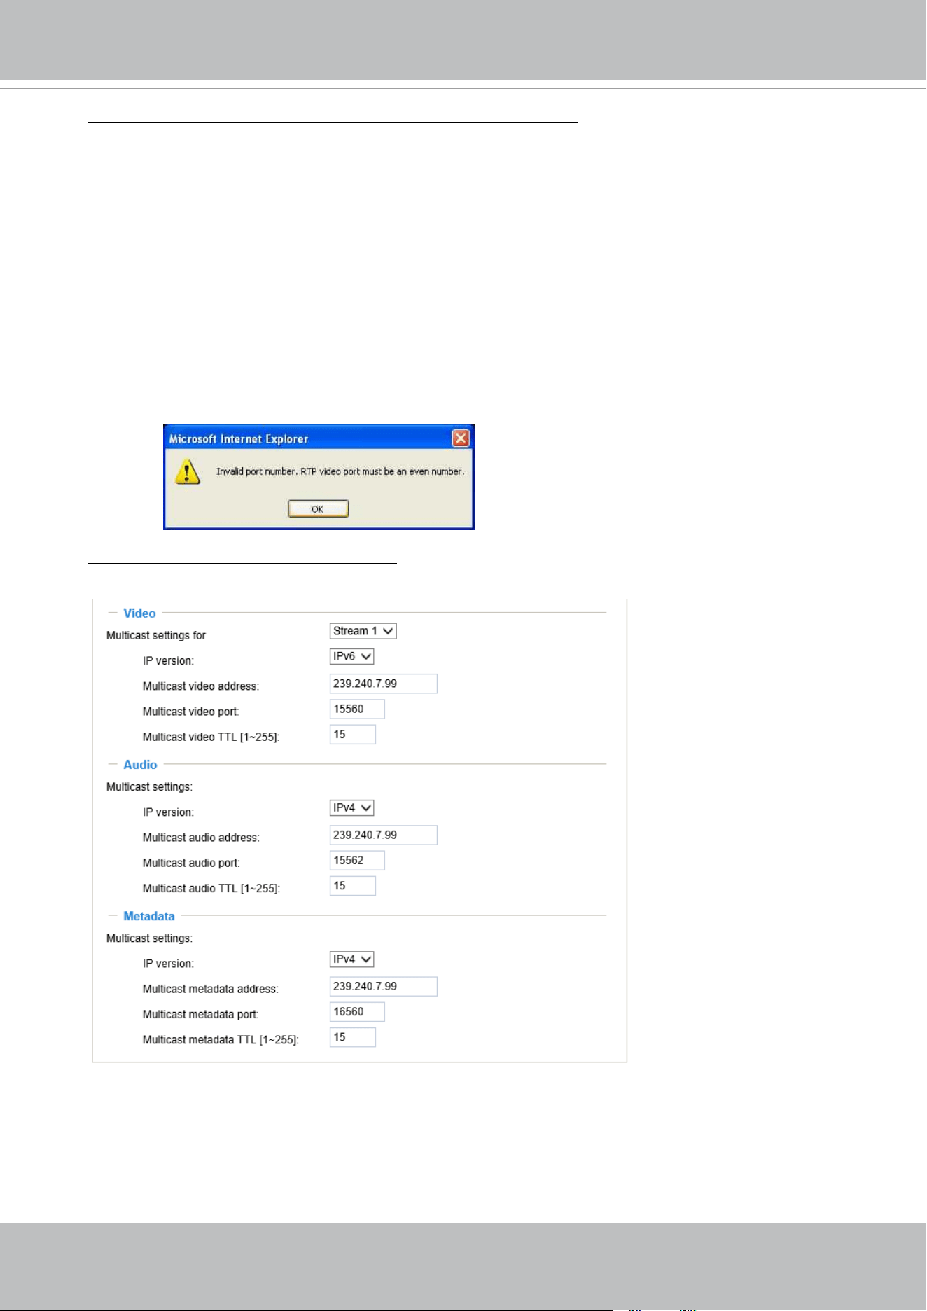Viewport: 927px width, 1311px height.
Task: Click the 'Multicast settings for' label
Action: pyautogui.click(x=156, y=635)
